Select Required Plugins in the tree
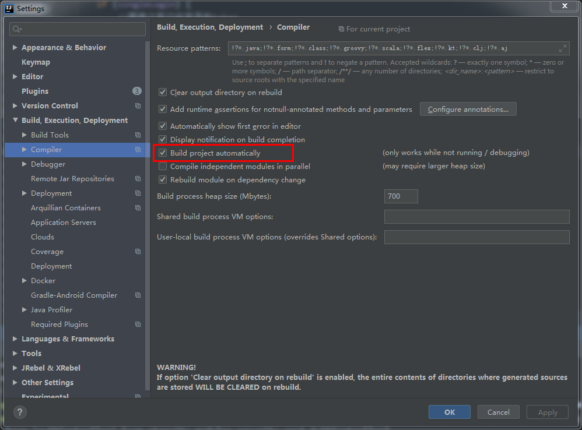Image resolution: width=582 pixels, height=430 pixels. click(59, 325)
